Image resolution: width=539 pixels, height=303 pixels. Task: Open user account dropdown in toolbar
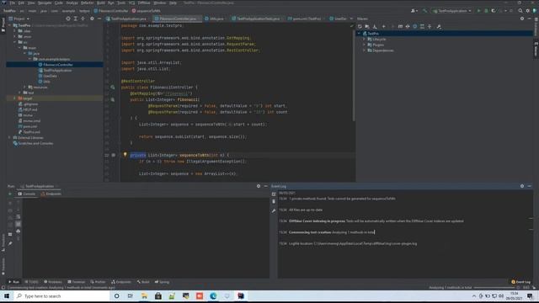click(414, 11)
